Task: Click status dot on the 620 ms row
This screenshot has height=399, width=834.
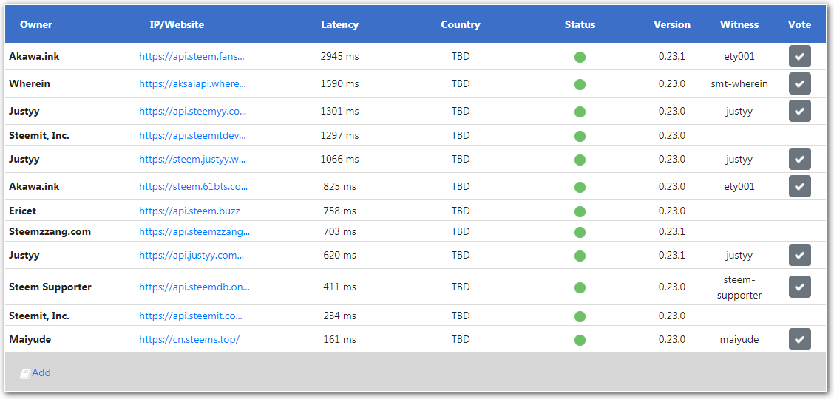Action: [580, 256]
